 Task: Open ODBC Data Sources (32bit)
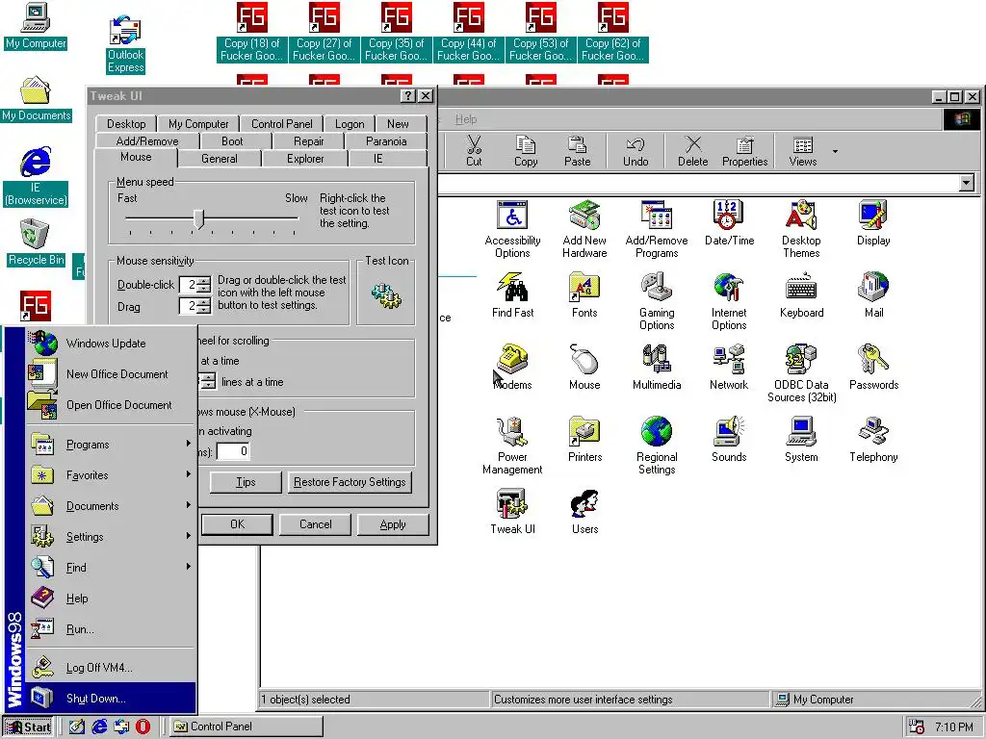801,373
